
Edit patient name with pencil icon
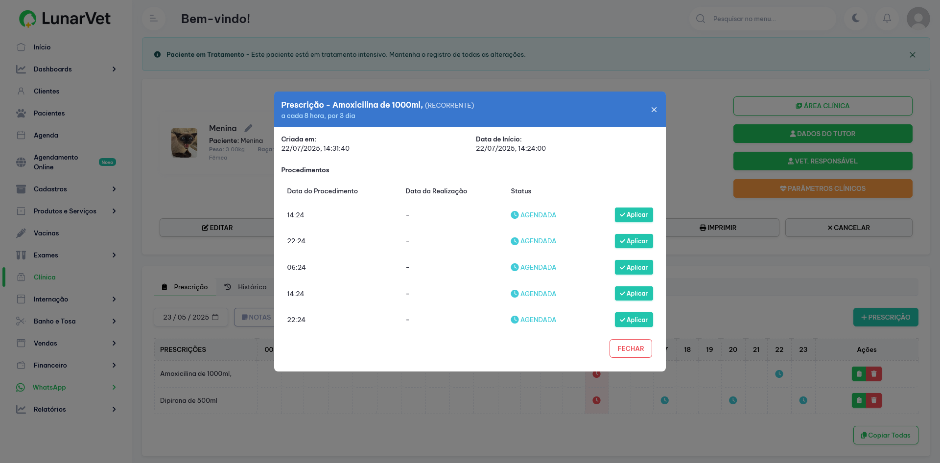(249, 128)
